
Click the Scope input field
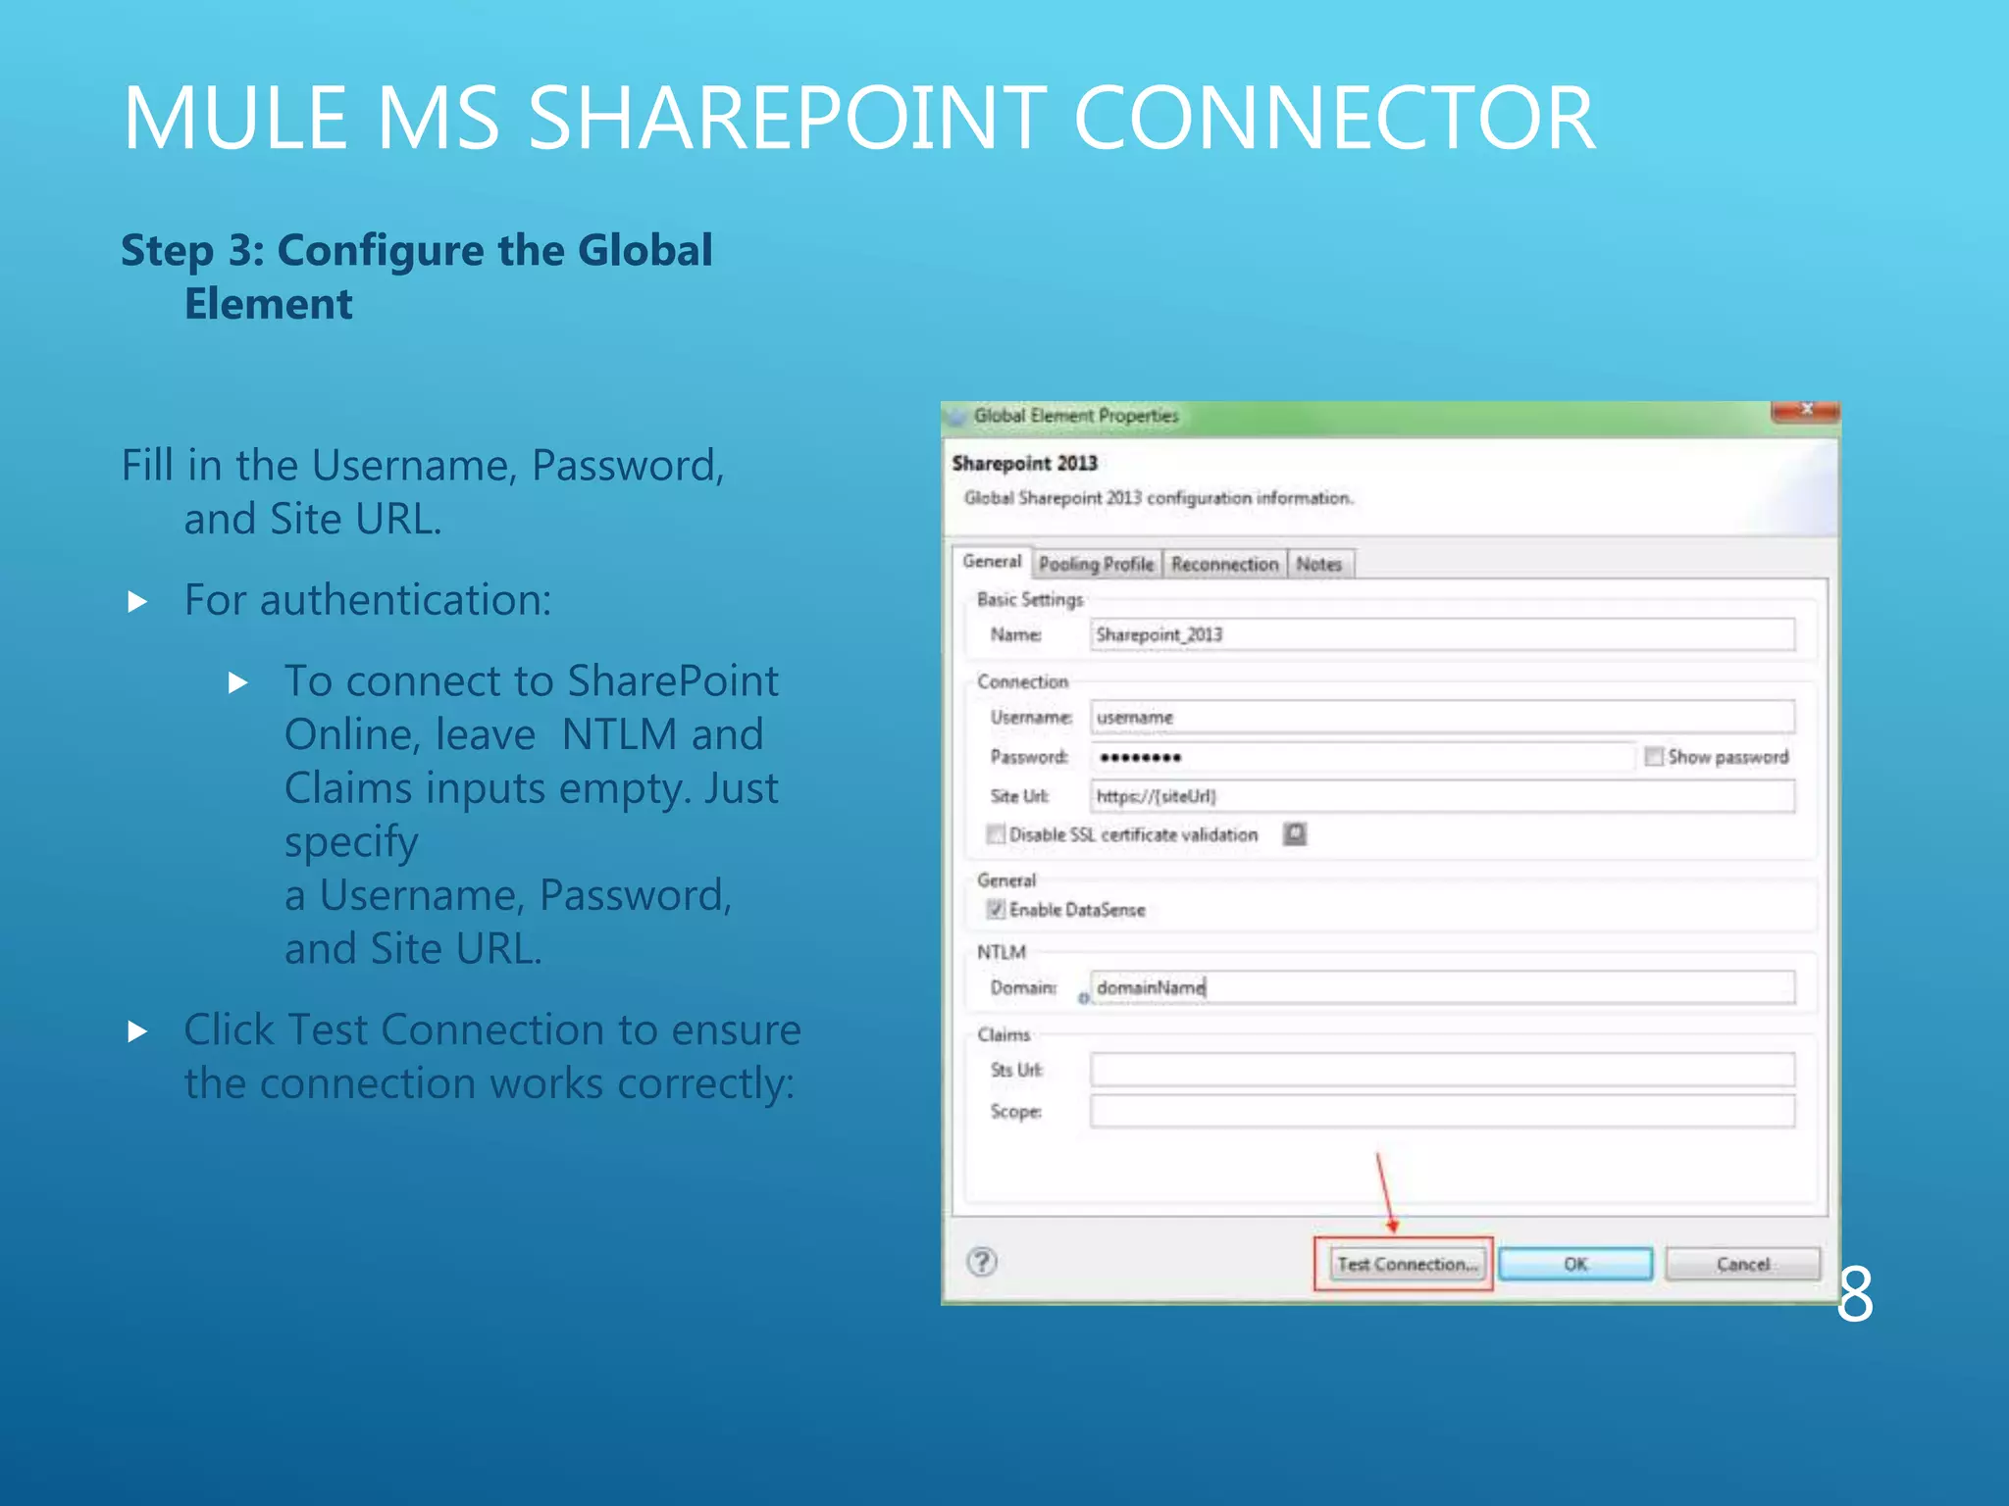(1442, 1111)
